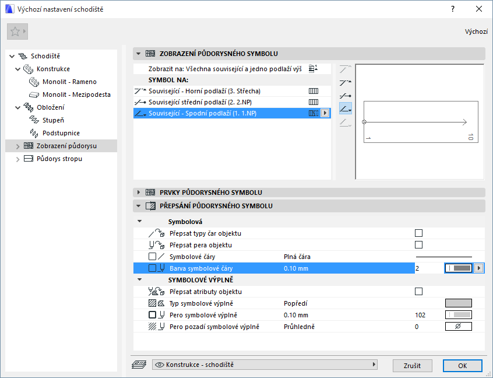Enable Přepsat typy čar objektu checkbox

pos(418,233)
